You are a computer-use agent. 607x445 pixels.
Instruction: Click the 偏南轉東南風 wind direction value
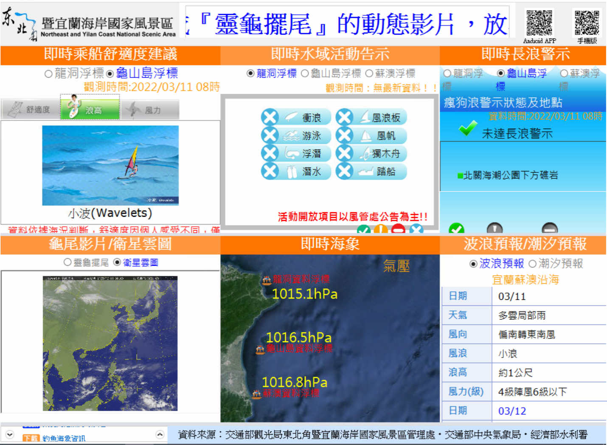pyautogui.click(x=527, y=335)
